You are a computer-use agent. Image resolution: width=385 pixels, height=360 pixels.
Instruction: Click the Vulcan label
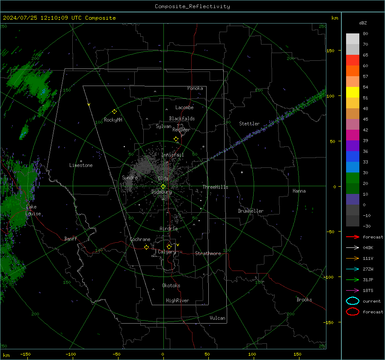coord(217,318)
